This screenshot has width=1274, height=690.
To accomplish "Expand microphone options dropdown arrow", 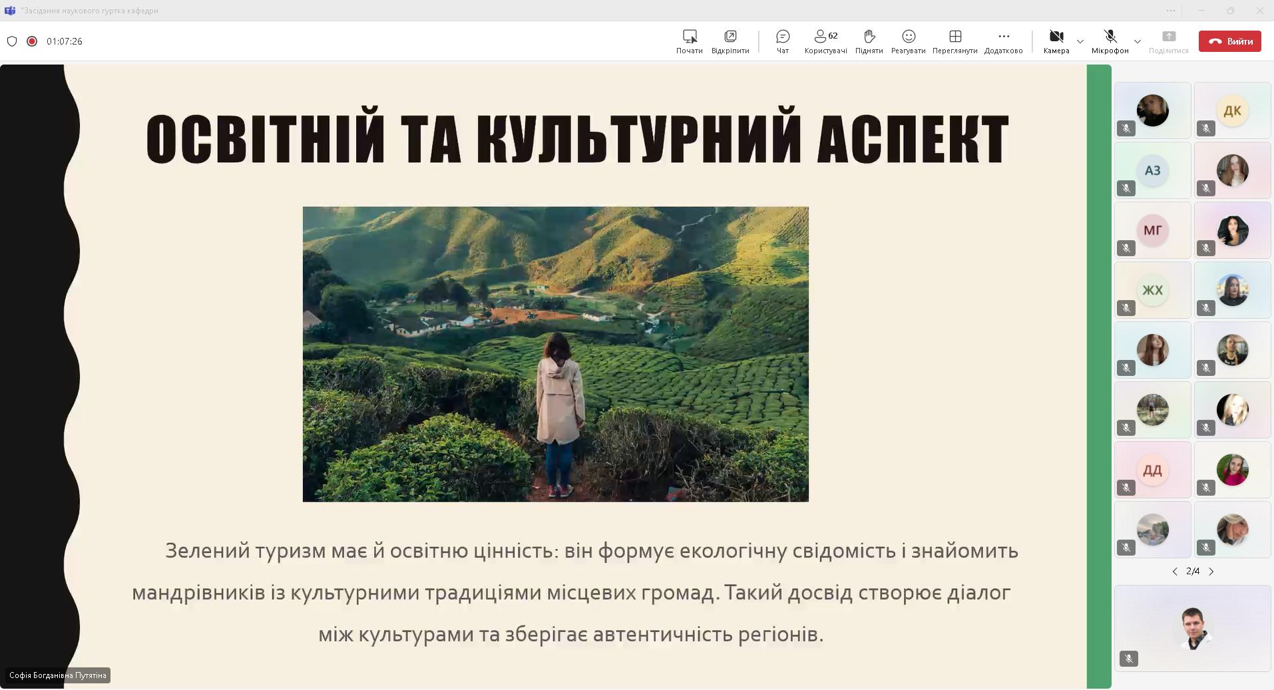I will 1138,41.
